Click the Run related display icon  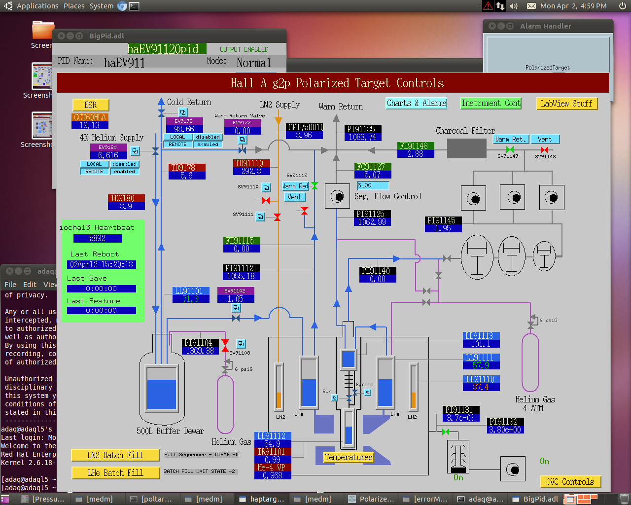334,398
